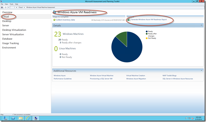Click Generate Windows Azure VM Readiness Report
The image size is (206, 122).
tap(149, 19)
